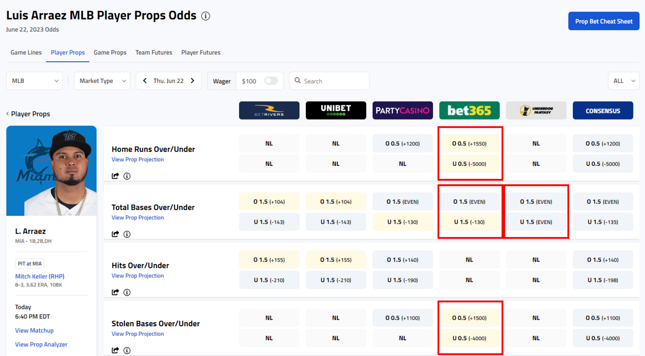The height and width of the screenshot is (356, 645).
Task: Open the View Prop Analyzer link
Action: tap(41, 344)
